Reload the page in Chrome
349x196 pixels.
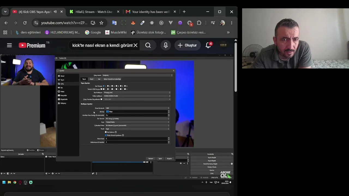25,23
